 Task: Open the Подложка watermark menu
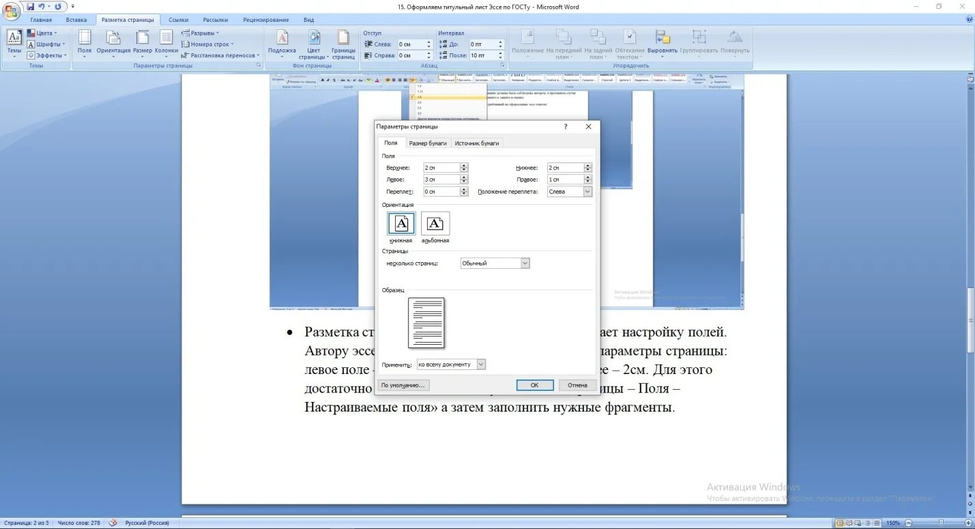click(x=282, y=44)
